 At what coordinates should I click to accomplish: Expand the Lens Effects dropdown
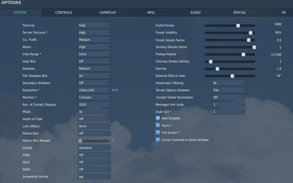[x=94, y=126]
